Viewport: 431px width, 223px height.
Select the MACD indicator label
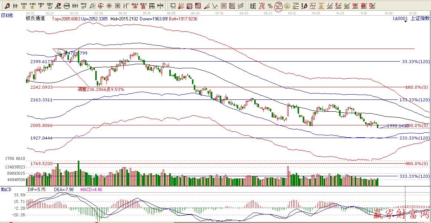coord(6,189)
